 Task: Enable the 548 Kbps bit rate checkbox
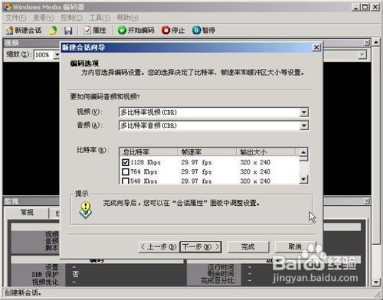click(126, 181)
